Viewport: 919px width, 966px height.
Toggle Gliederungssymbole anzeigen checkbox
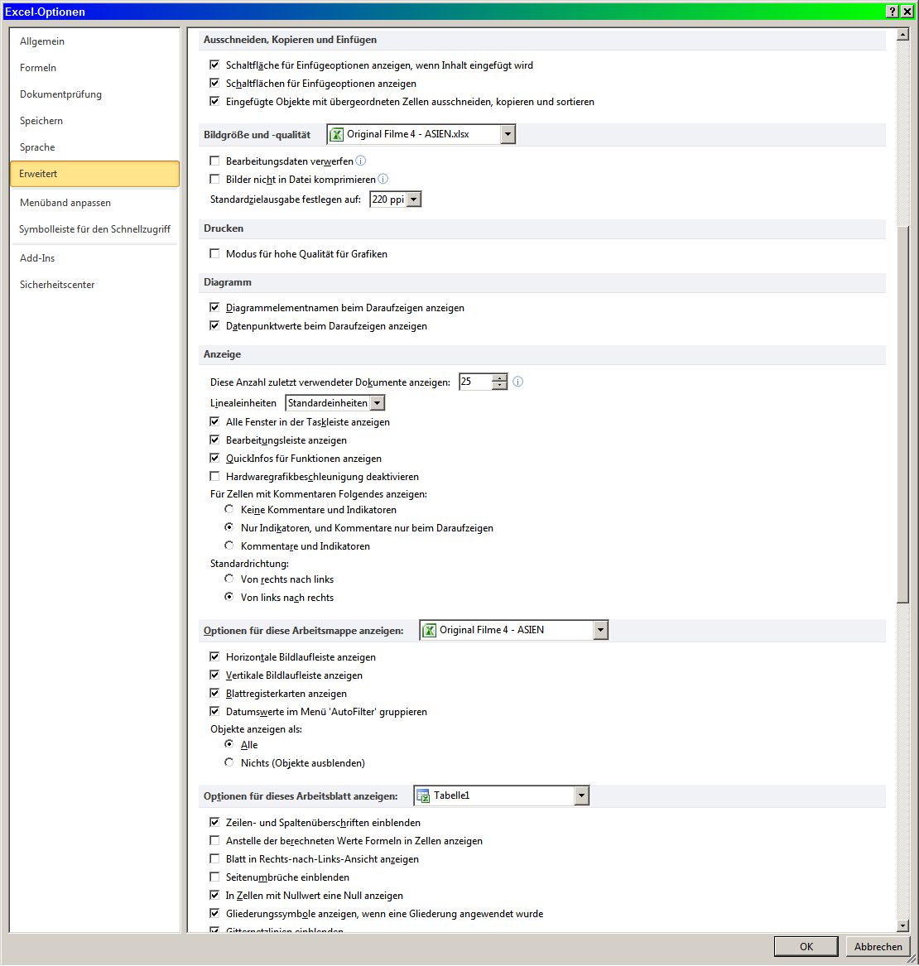pos(214,913)
